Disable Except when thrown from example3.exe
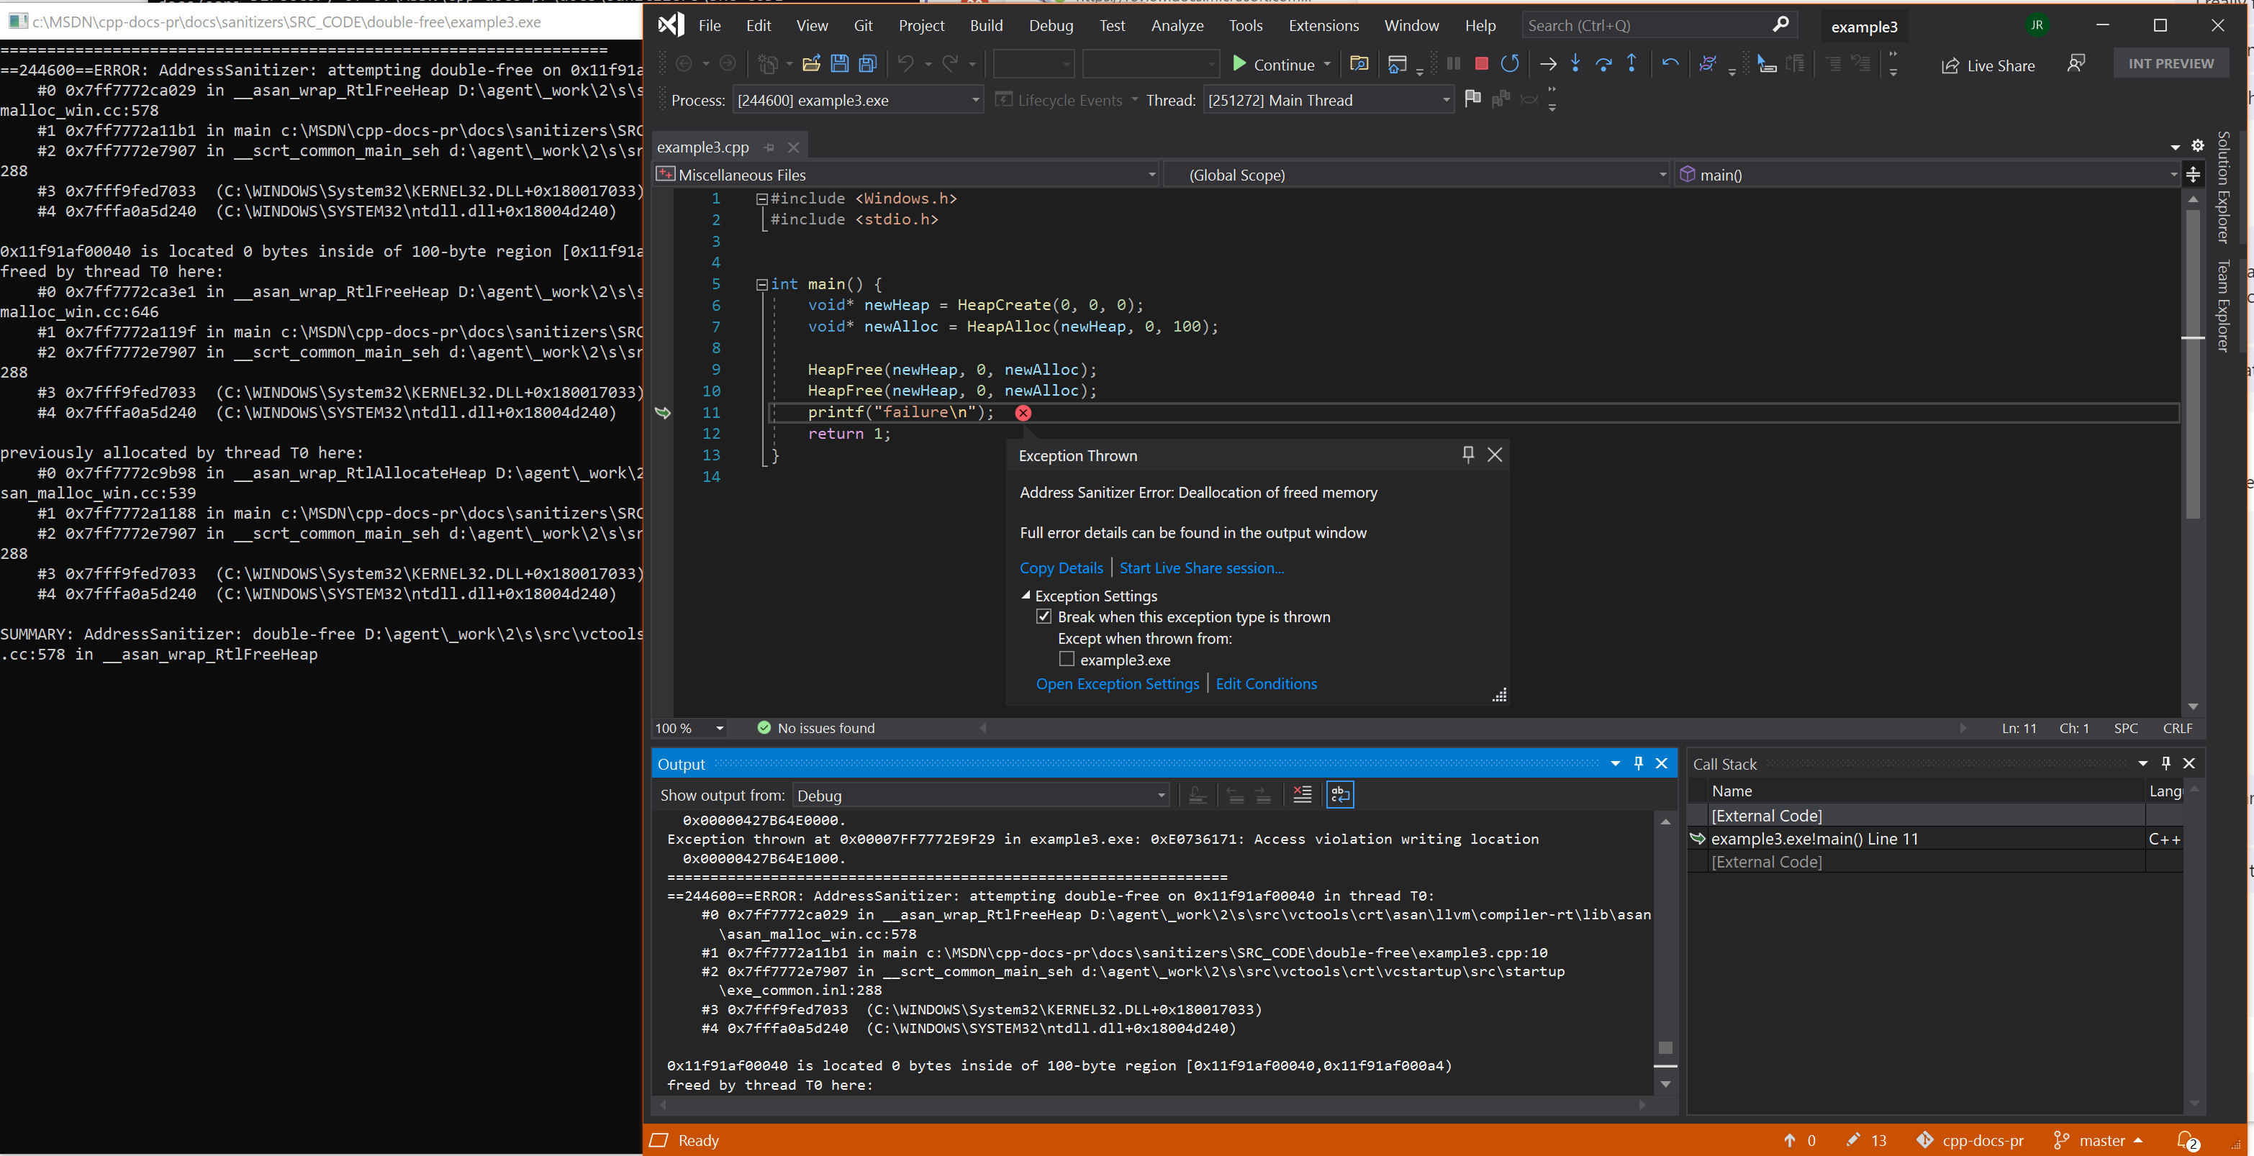 [x=1067, y=659]
